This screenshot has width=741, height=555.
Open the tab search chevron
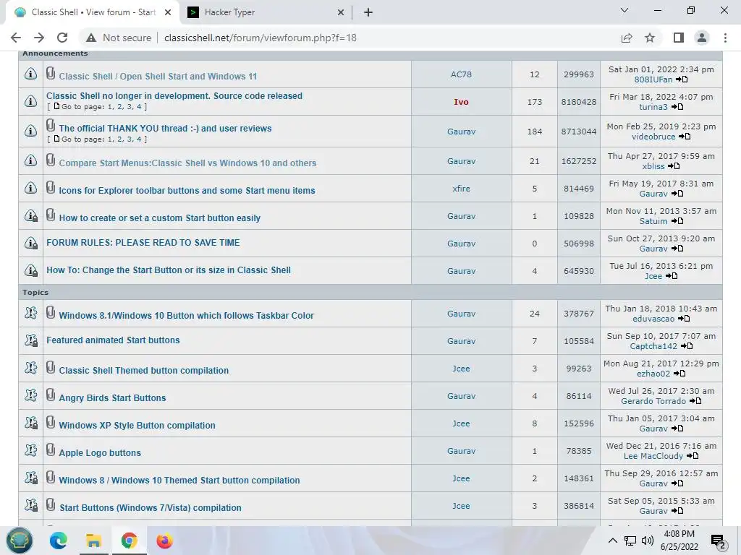[x=624, y=10]
